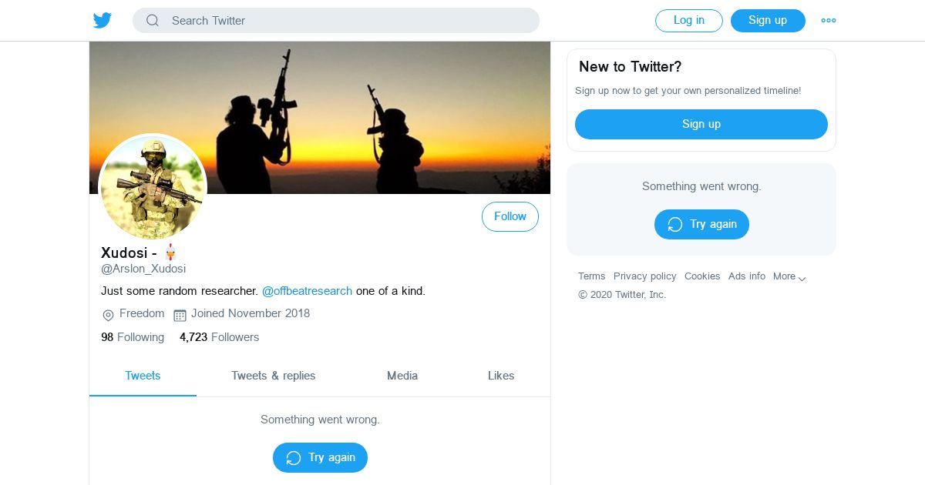925x485 pixels.
Task: Switch to the Tweets & replies tab
Action: [x=274, y=376]
